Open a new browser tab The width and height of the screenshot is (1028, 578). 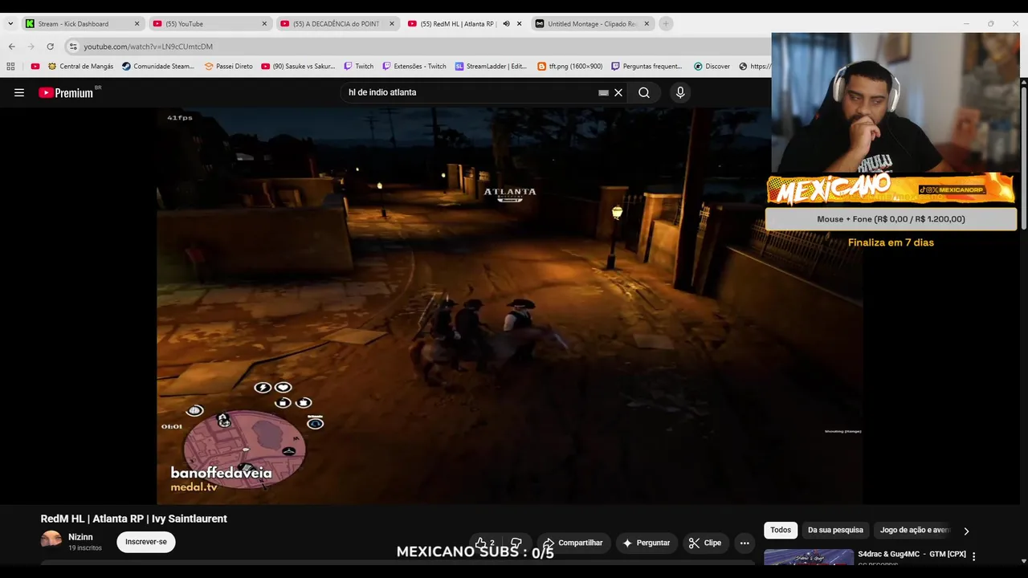(x=666, y=24)
